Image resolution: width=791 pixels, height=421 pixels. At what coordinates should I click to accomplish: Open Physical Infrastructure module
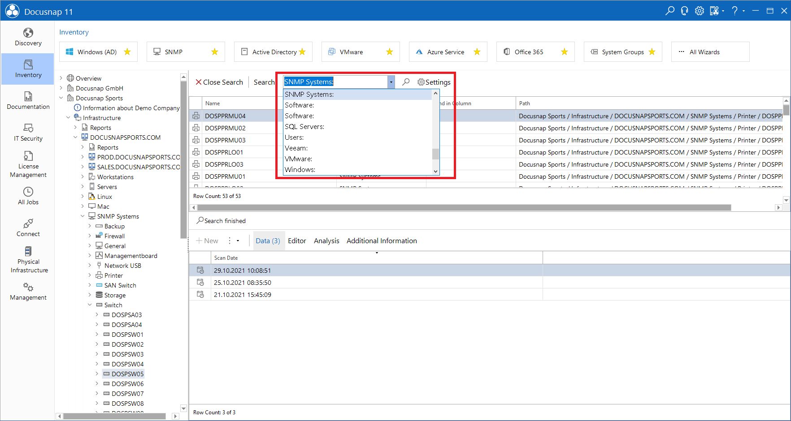[x=28, y=260]
